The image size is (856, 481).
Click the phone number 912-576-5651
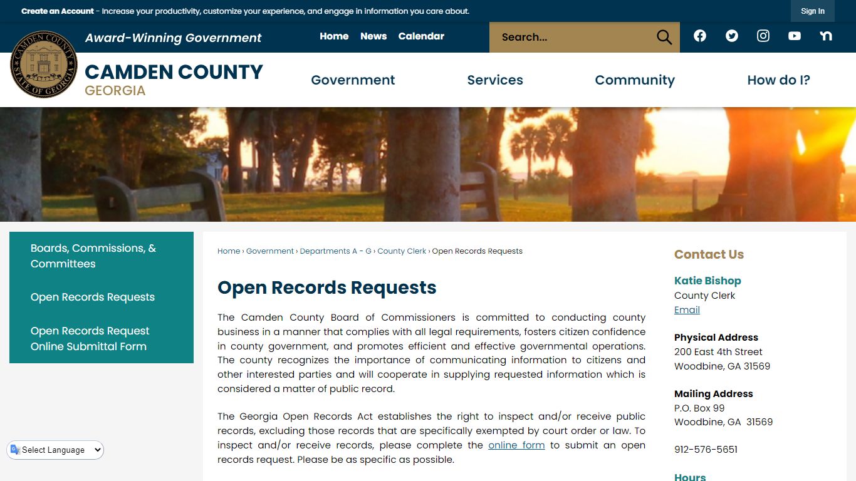tap(706, 450)
